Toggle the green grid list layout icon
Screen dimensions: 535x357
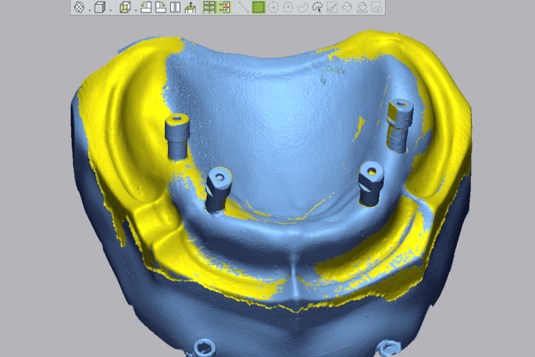click(x=209, y=7)
